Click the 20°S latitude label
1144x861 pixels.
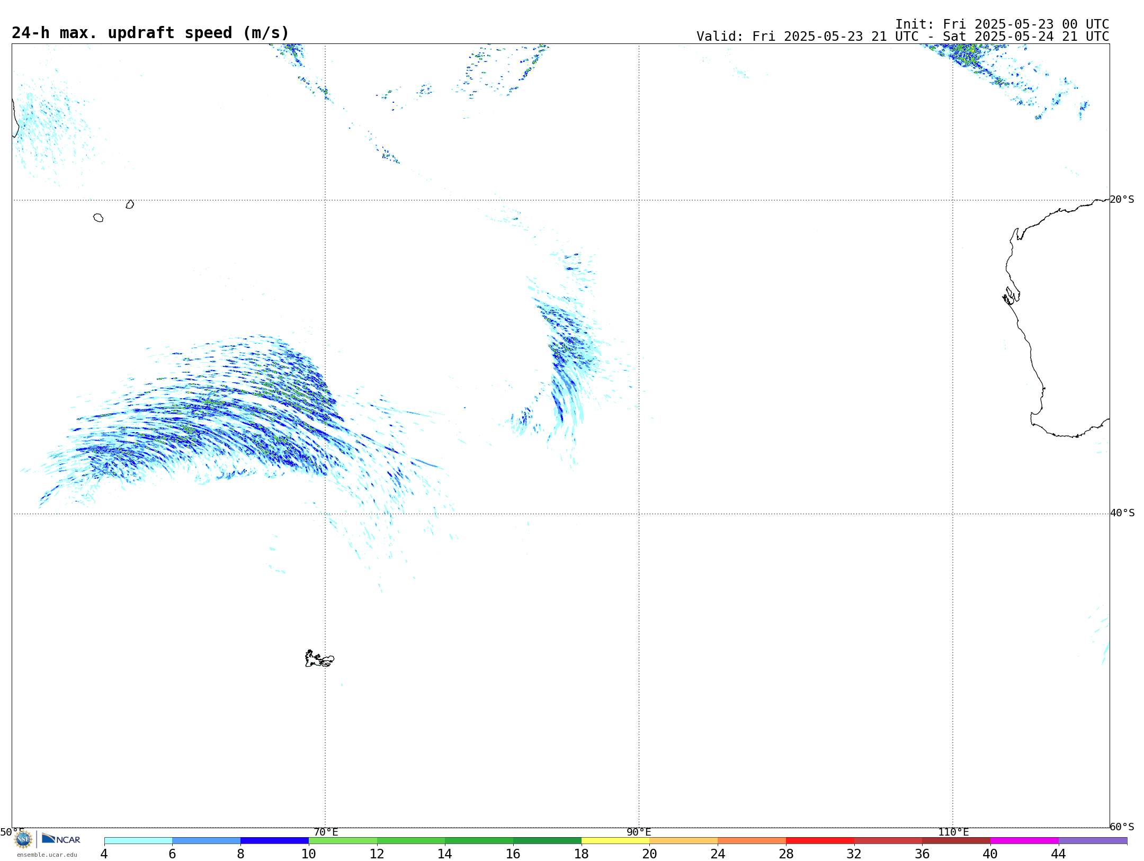pos(1122,200)
